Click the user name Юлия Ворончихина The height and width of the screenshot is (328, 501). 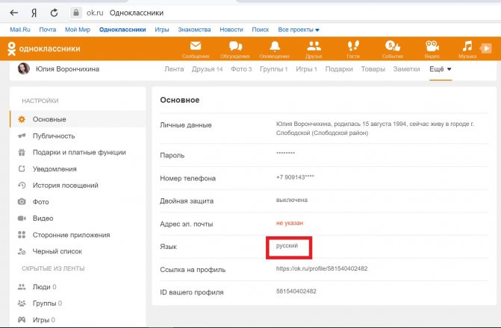[x=67, y=69]
